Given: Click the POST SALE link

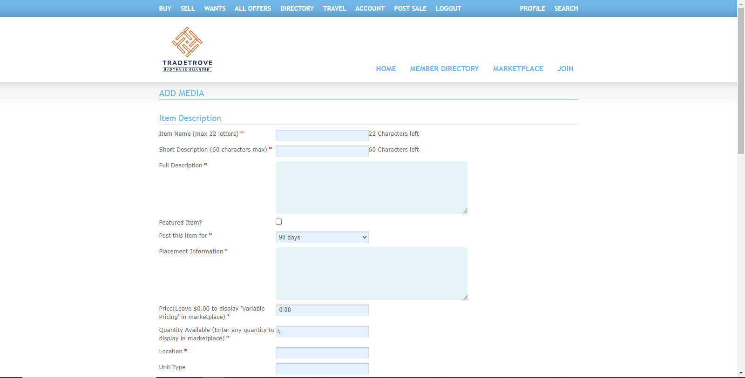Looking at the screenshot, I should 410,8.
